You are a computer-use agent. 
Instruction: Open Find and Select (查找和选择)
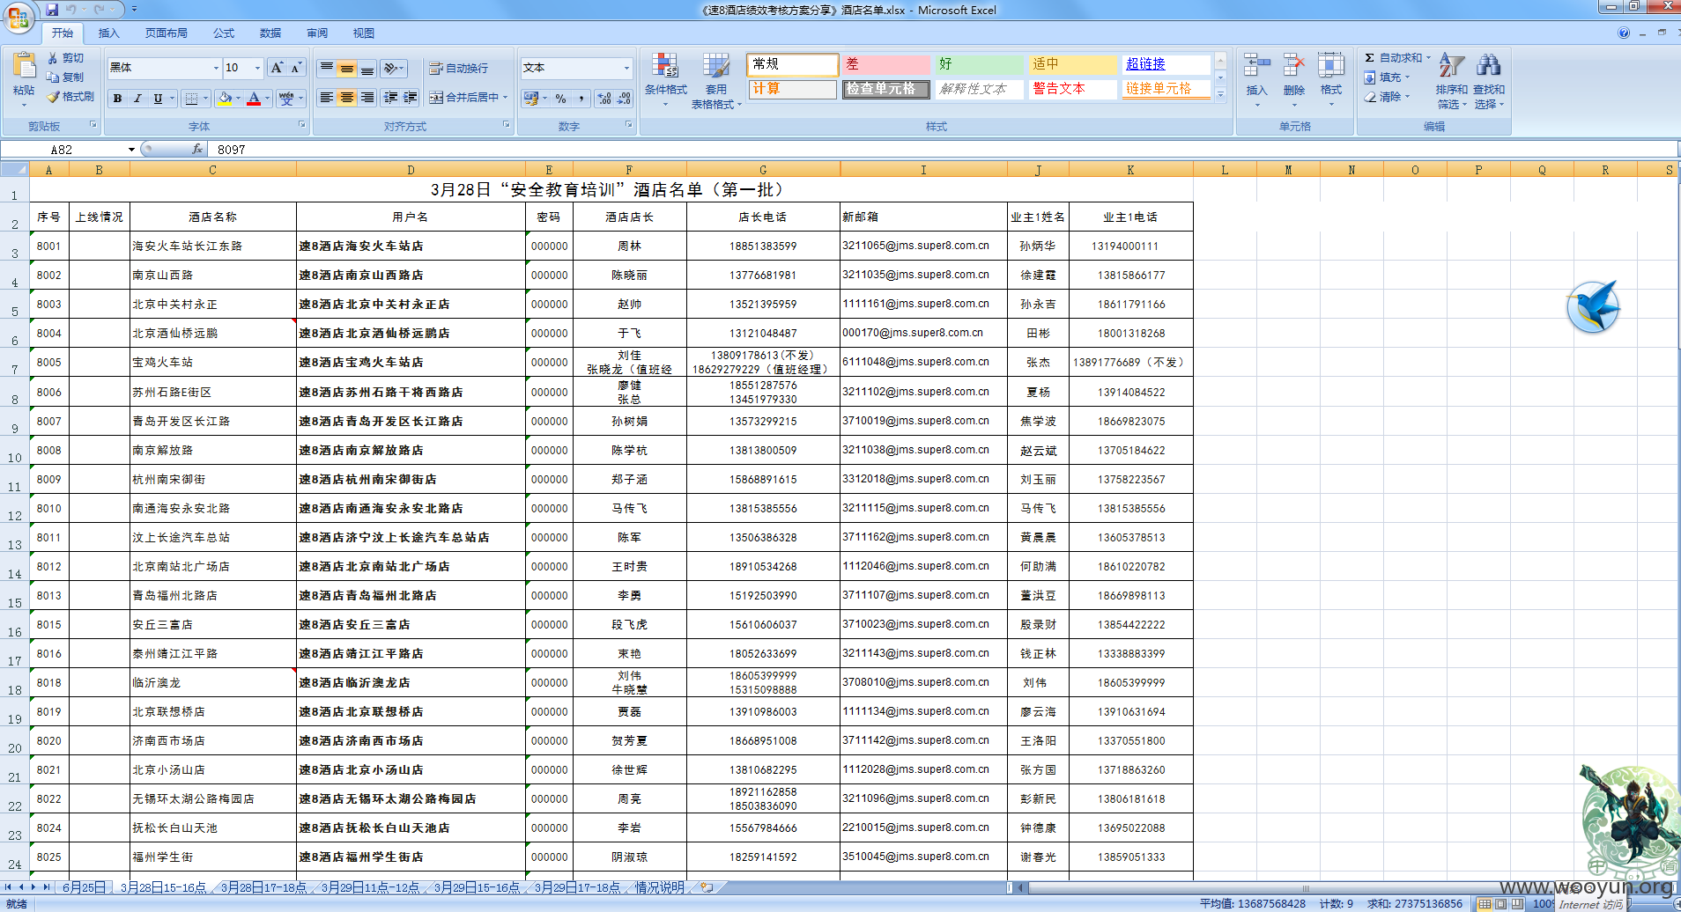(1489, 80)
